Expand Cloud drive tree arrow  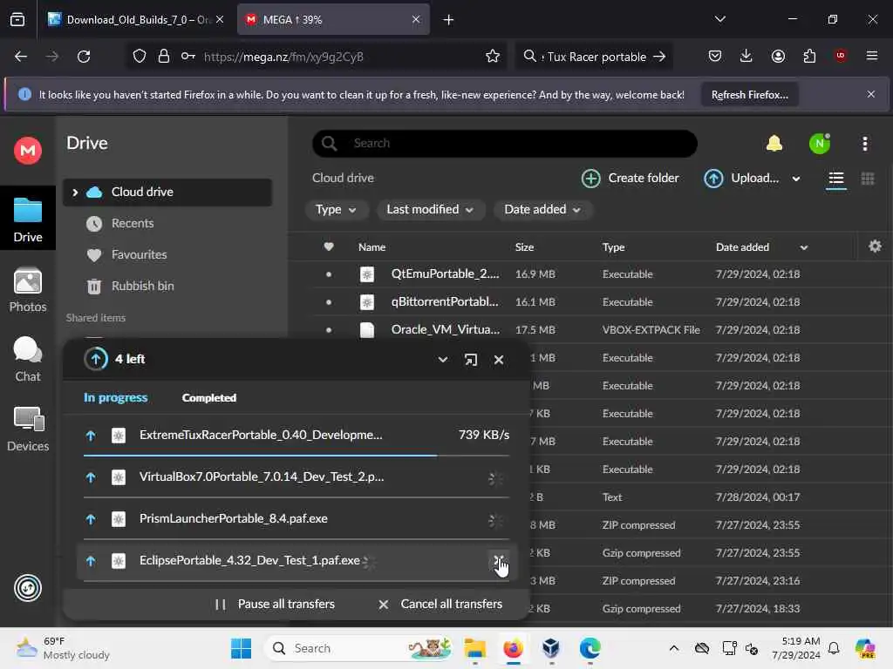(75, 193)
